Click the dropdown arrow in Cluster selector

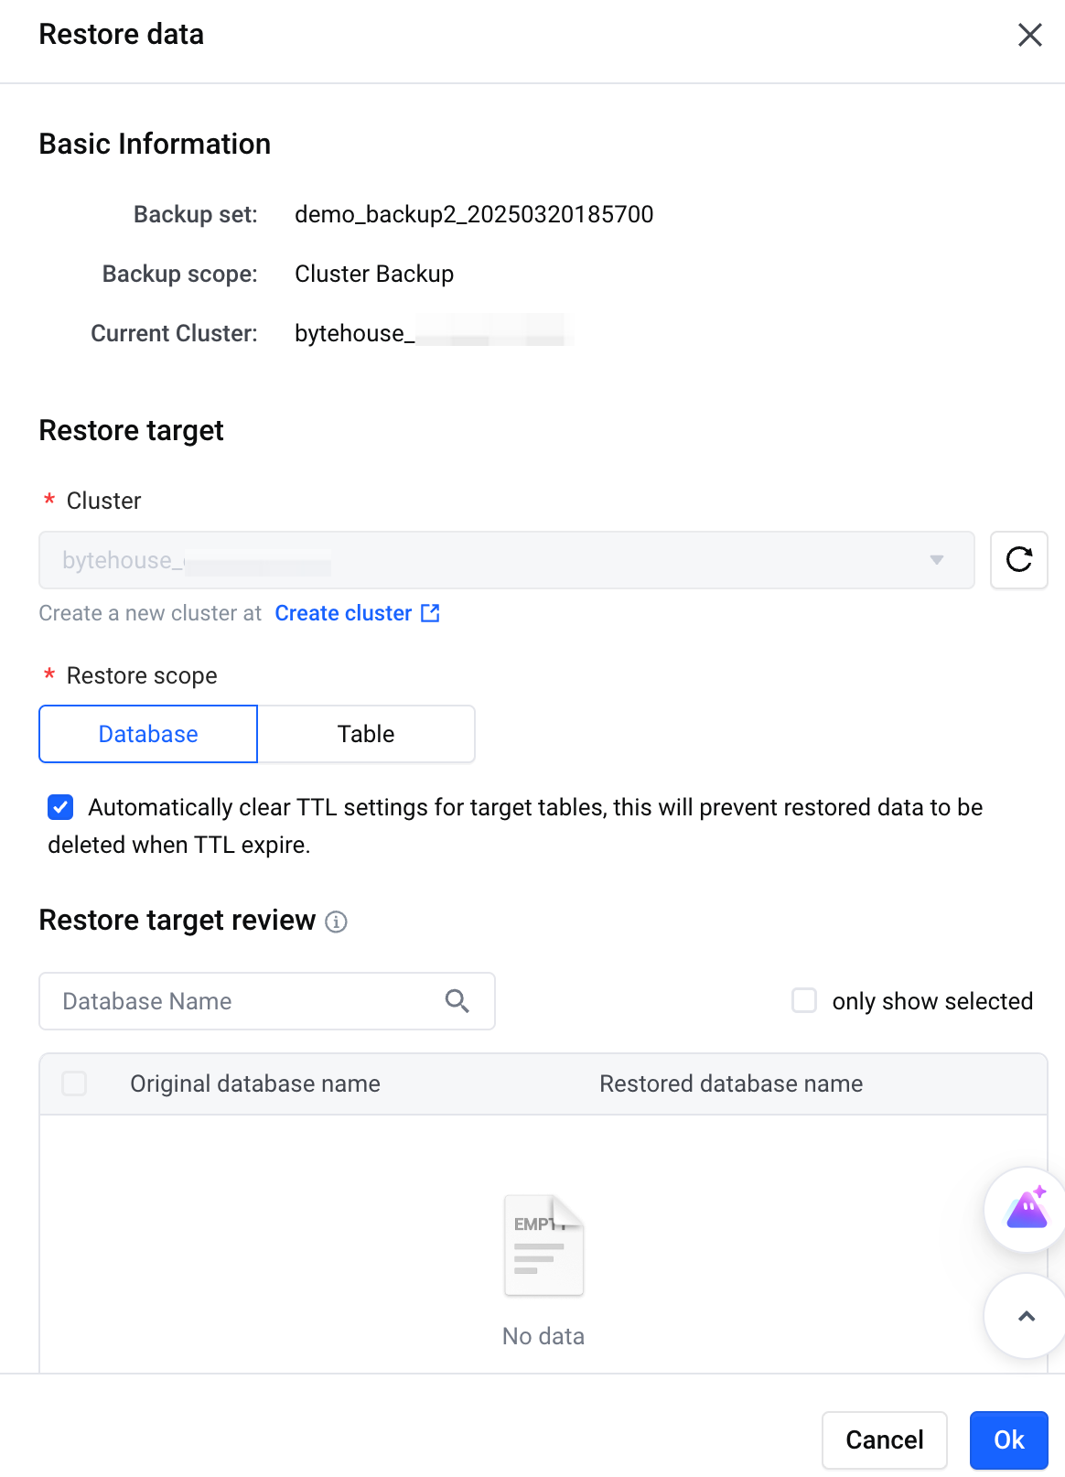click(x=937, y=560)
